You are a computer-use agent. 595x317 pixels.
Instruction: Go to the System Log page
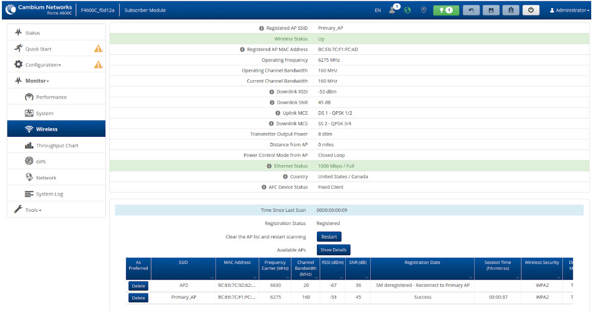49,194
